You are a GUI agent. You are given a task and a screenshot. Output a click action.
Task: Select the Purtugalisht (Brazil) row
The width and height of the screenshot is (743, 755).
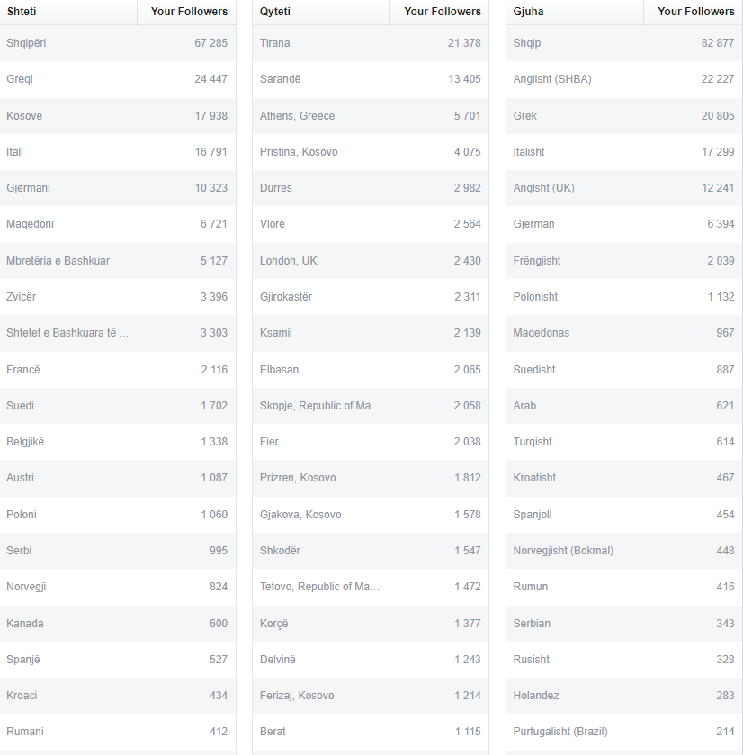point(624,732)
